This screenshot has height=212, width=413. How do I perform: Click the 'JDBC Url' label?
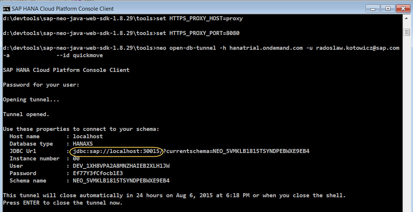(x=23, y=151)
